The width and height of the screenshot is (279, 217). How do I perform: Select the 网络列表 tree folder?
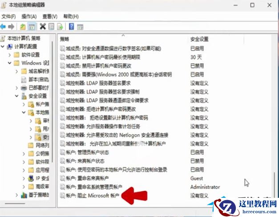click(x=42, y=145)
